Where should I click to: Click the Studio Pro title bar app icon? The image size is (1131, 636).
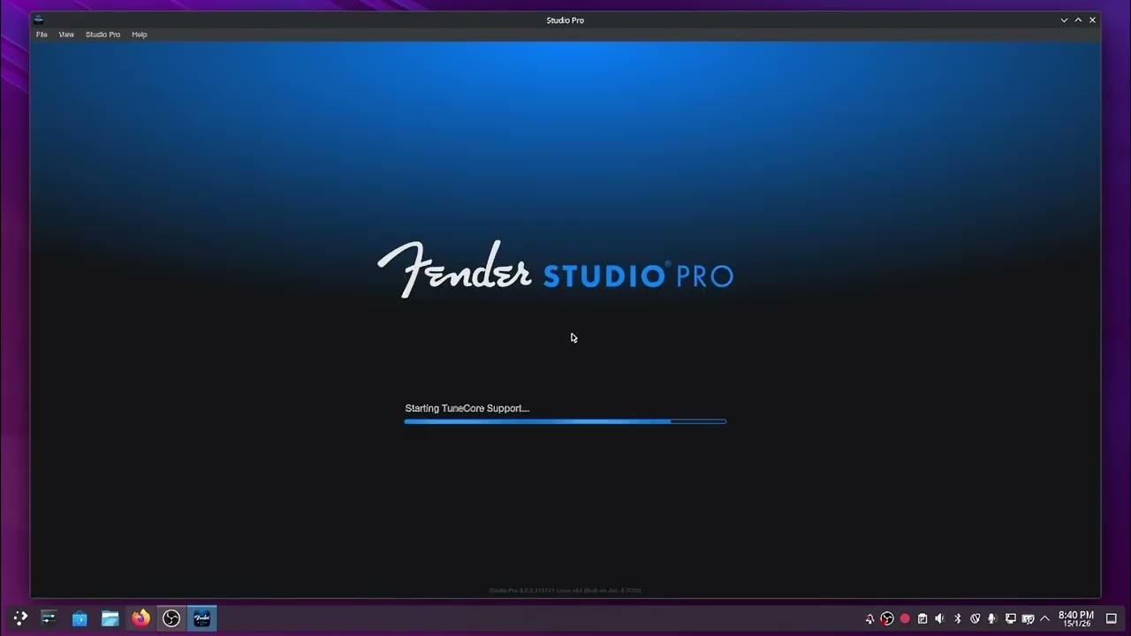pos(39,19)
